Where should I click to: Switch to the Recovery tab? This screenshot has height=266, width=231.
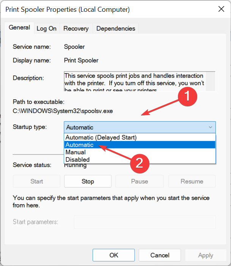point(76,28)
